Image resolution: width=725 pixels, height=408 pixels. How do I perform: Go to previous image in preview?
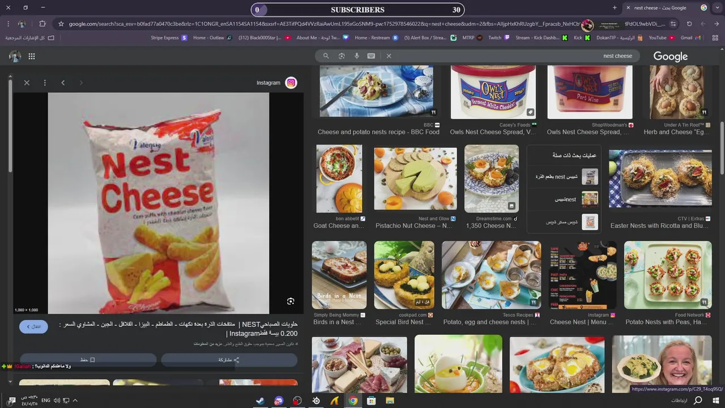point(63,83)
